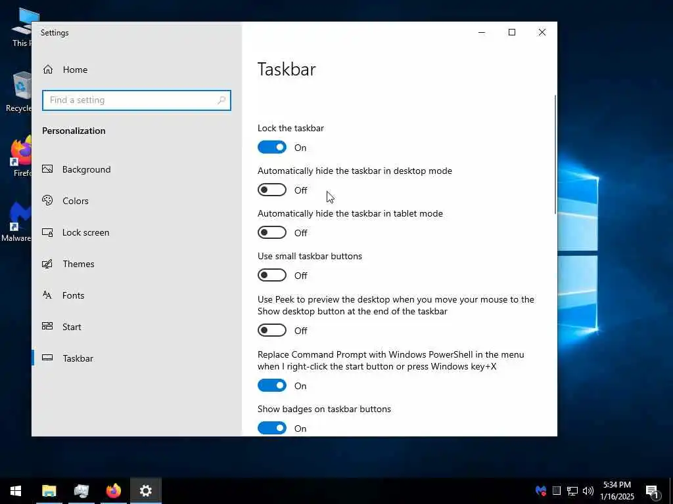673x504 pixels.
Task: Click the search magnifier icon
Action: pyautogui.click(x=221, y=100)
